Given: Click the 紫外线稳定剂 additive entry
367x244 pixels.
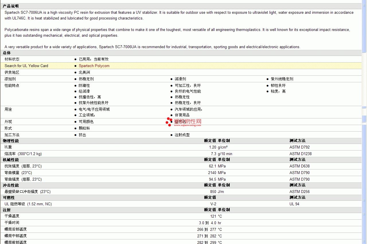Looking at the screenshot, I should [x=282, y=79].
